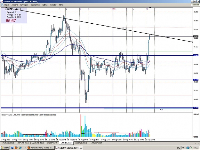Switch to the GBPUSD,M15 chart tab
The image size is (200, 150).
pyautogui.click(x=23, y=143)
